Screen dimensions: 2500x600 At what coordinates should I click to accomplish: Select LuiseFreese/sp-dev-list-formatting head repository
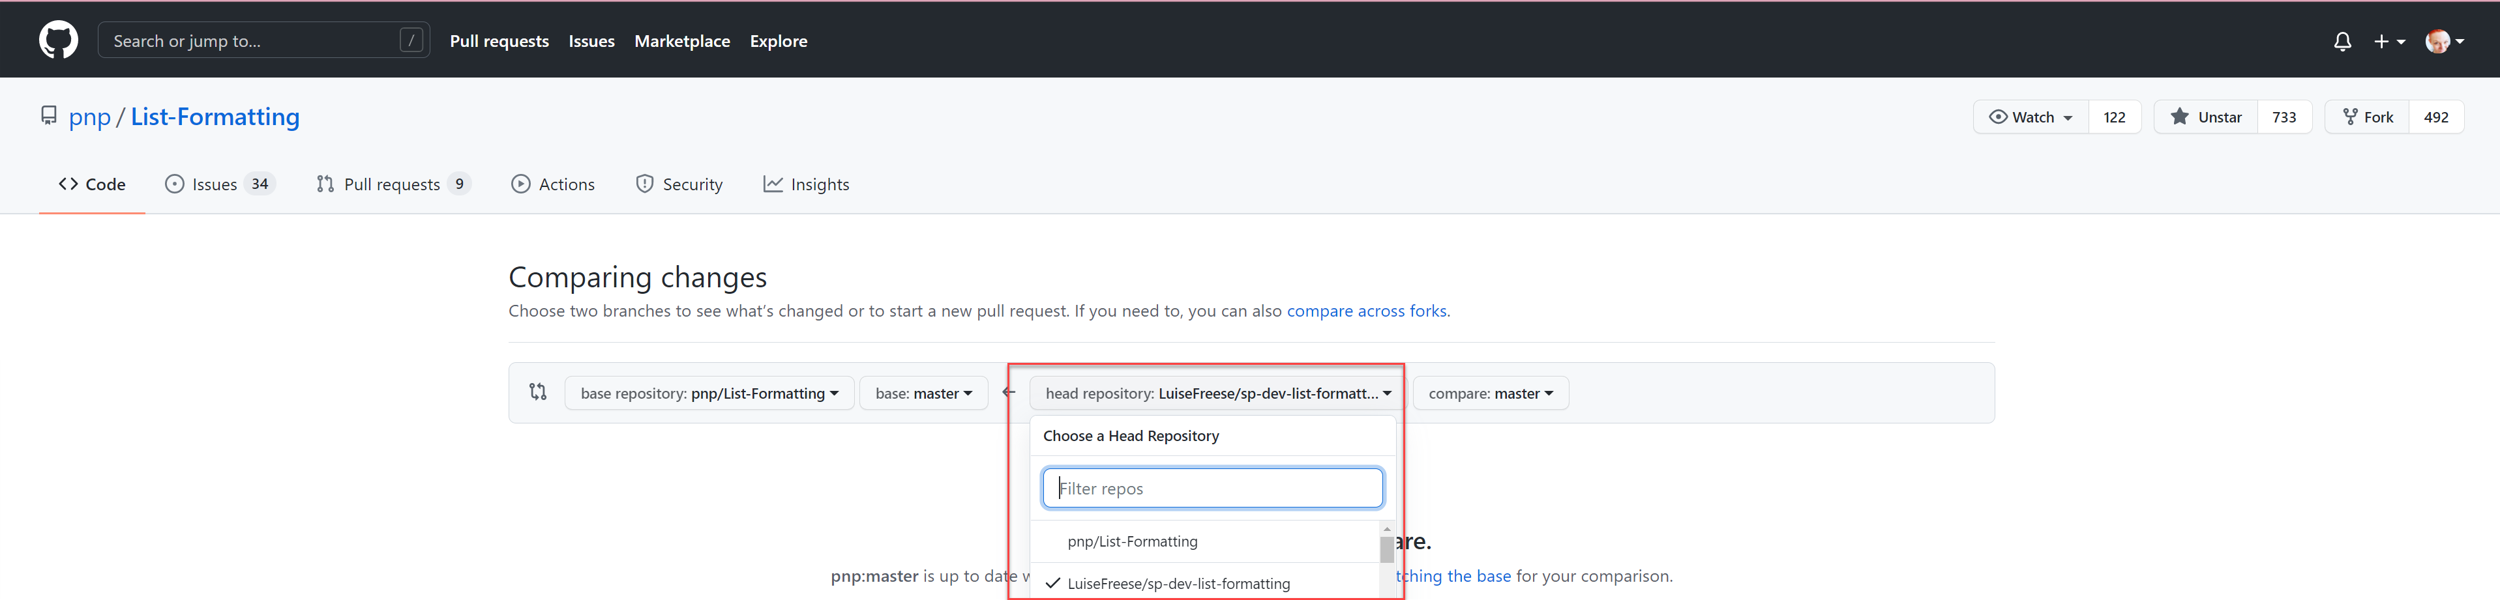click(x=1204, y=584)
